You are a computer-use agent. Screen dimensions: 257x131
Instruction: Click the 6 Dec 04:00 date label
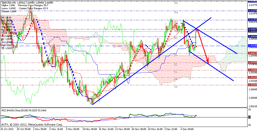pyautogui.click(x=187, y=129)
